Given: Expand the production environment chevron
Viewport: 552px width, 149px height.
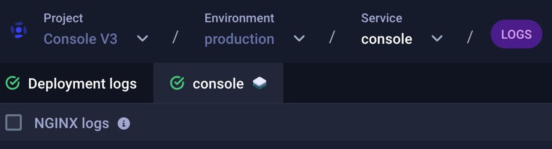Looking at the screenshot, I should 299,38.
